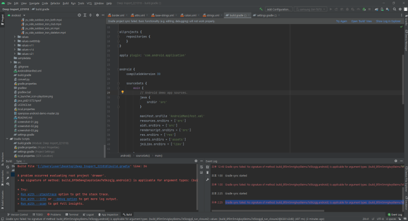Open the Logcat tool window
Screen dimensions: 408x221
coord(88,214)
